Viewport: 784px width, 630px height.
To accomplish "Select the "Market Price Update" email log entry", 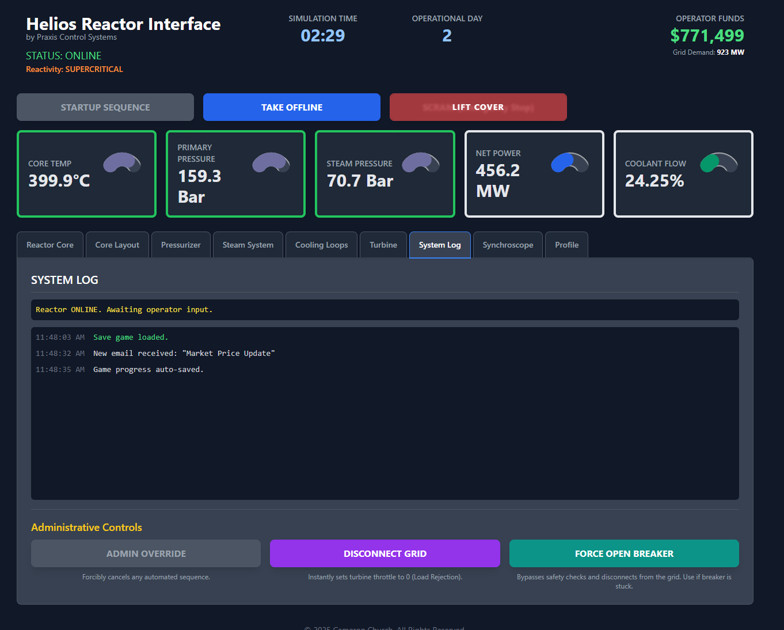I will [184, 354].
